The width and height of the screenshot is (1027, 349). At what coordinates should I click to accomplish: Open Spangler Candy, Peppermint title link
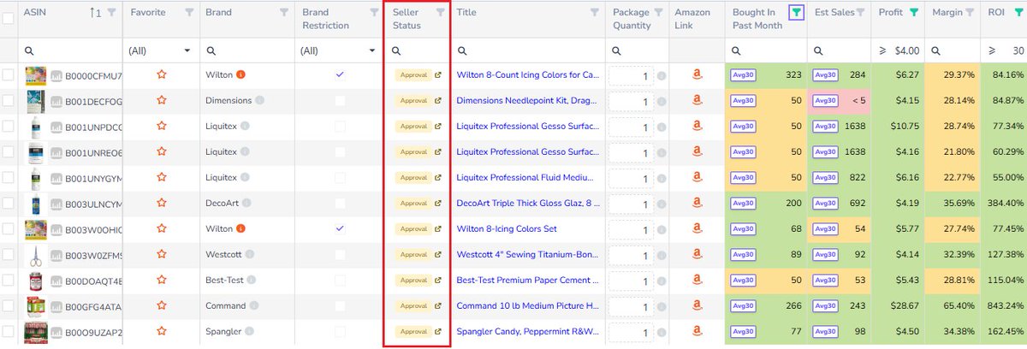(x=528, y=332)
